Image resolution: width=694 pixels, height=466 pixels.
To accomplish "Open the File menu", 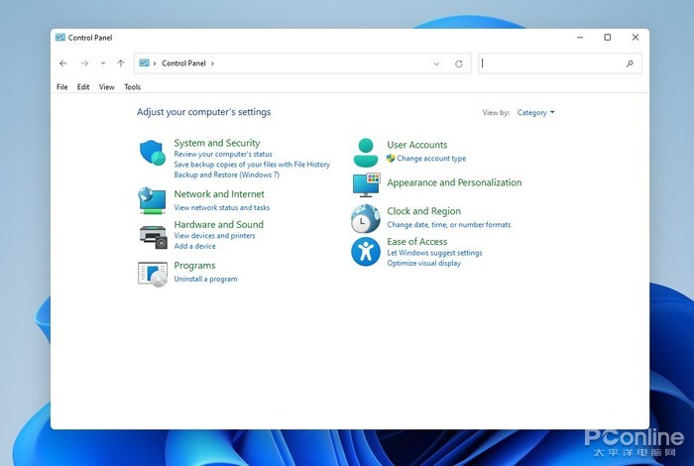I will [x=61, y=87].
